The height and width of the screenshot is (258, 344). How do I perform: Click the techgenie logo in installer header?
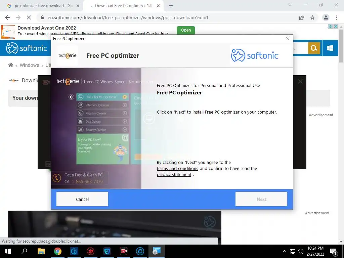coord(67,55)
